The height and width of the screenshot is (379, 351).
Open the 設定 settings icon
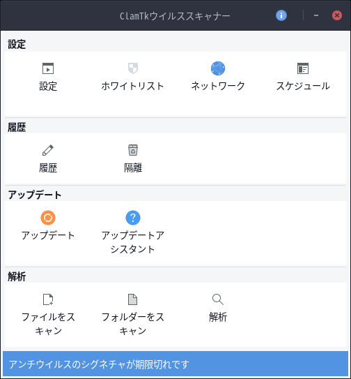[48, 68]
